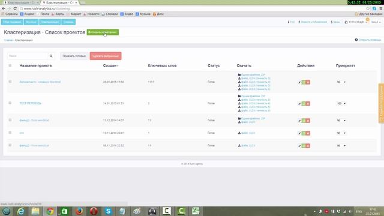
Task: Click the pencil edit icon for ТЕСТ ПЕРЕВОДа
Action: 299,104
